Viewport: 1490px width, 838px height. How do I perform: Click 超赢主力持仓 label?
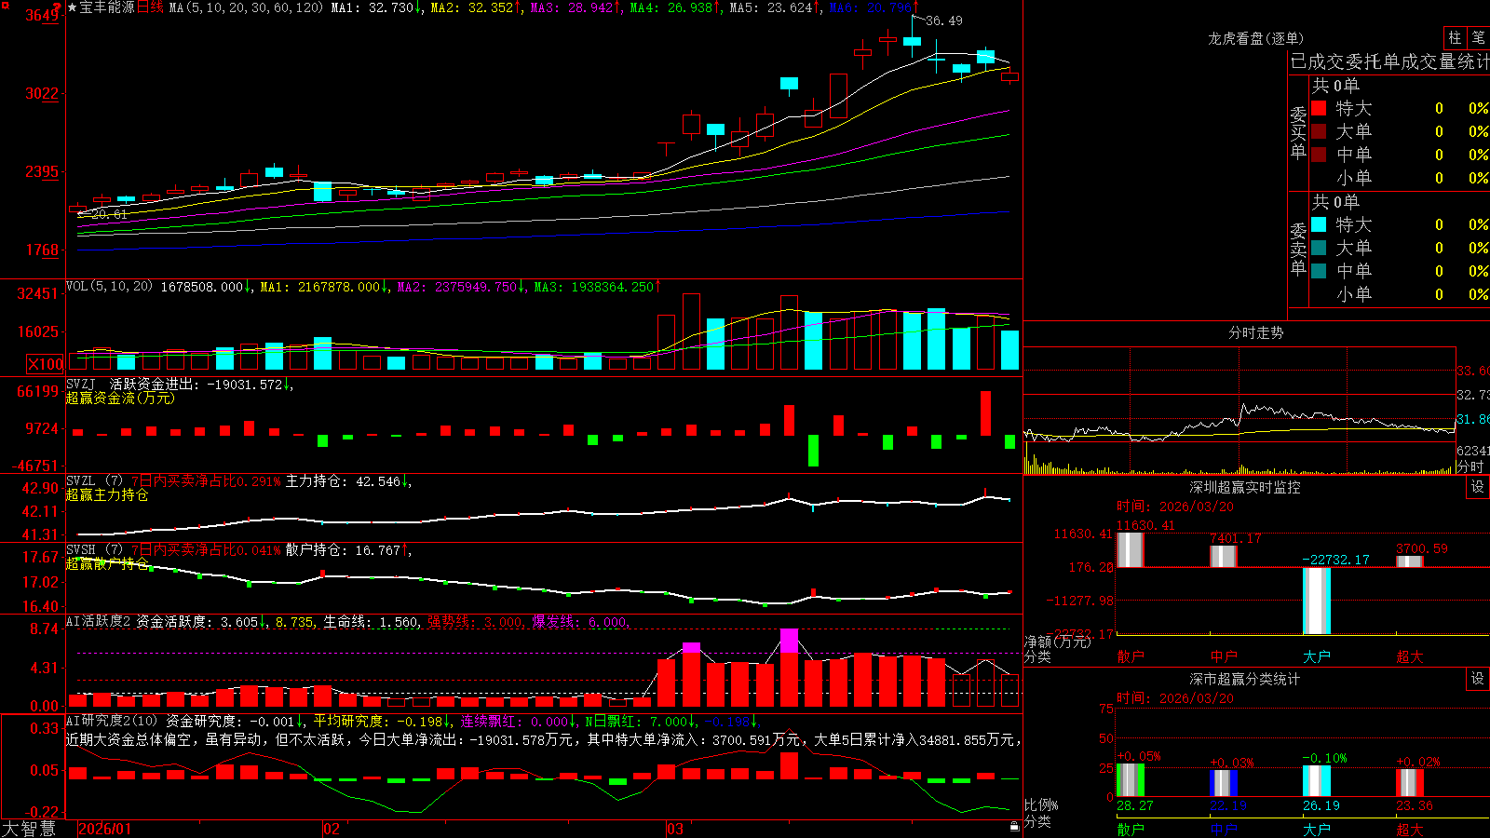(107, 494)
